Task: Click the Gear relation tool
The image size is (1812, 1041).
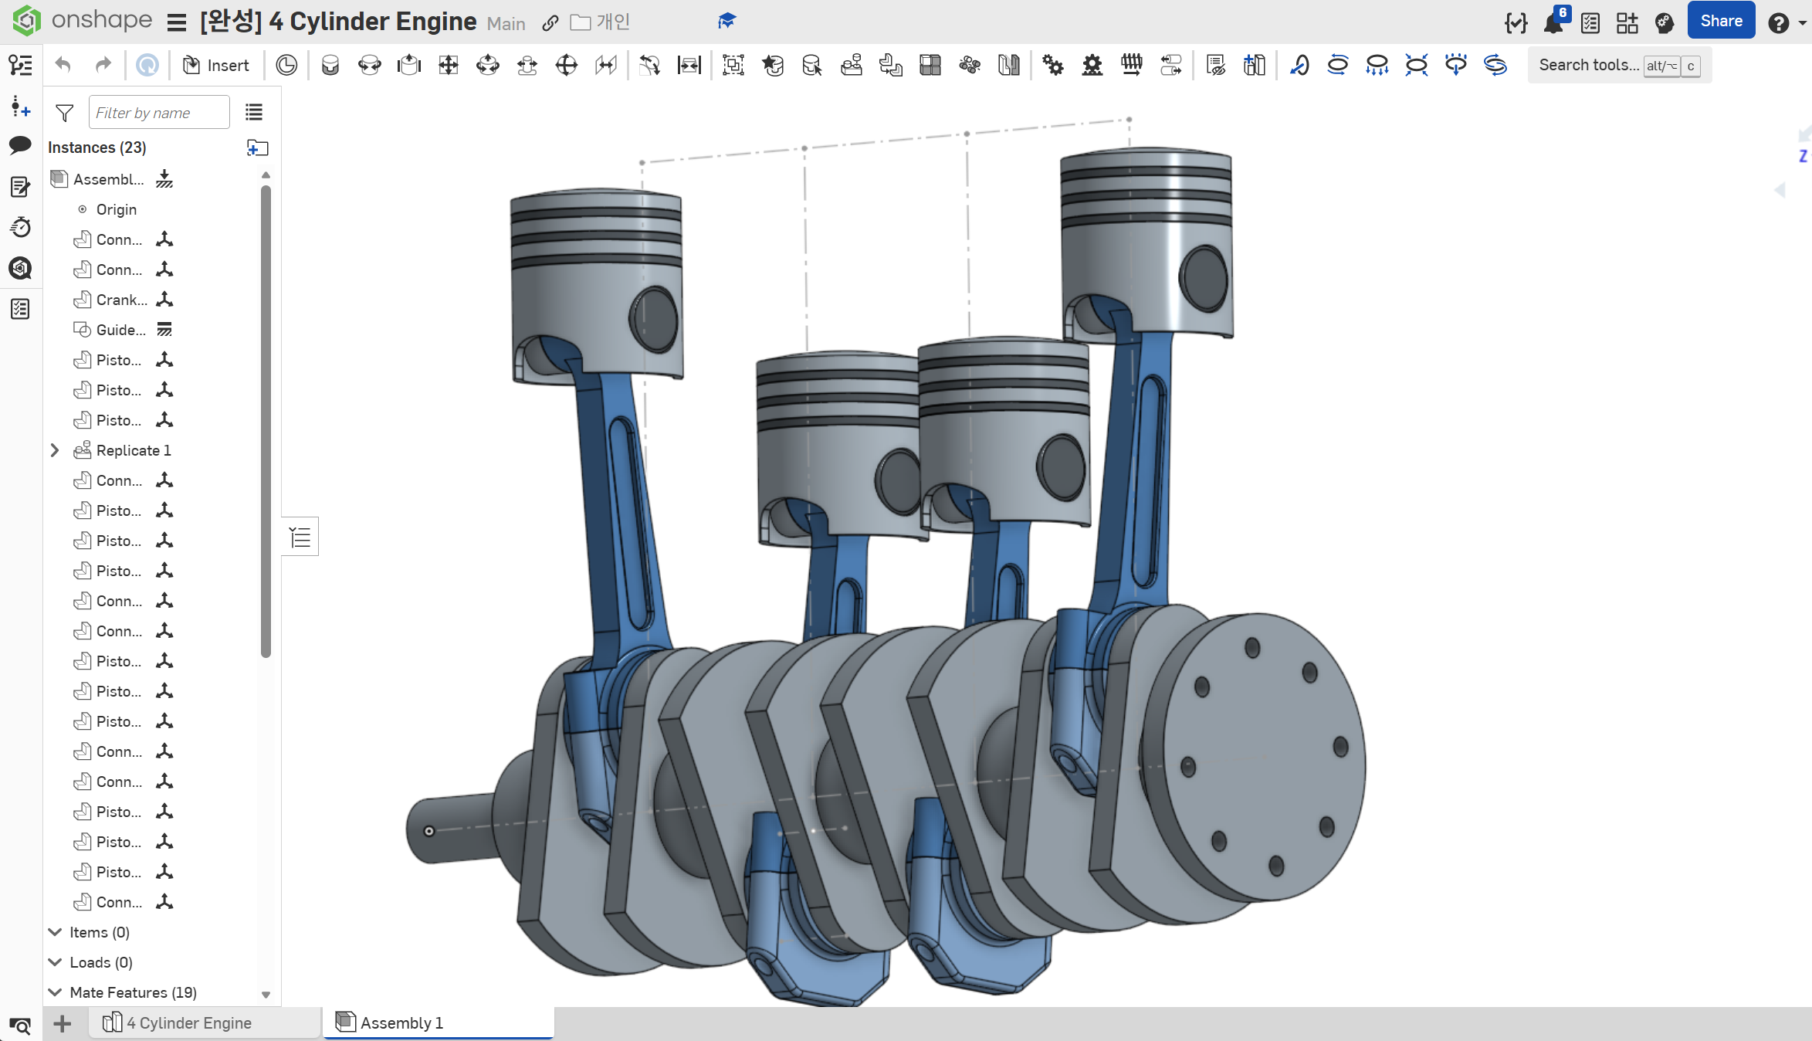Action: [x=1053, y=66]
